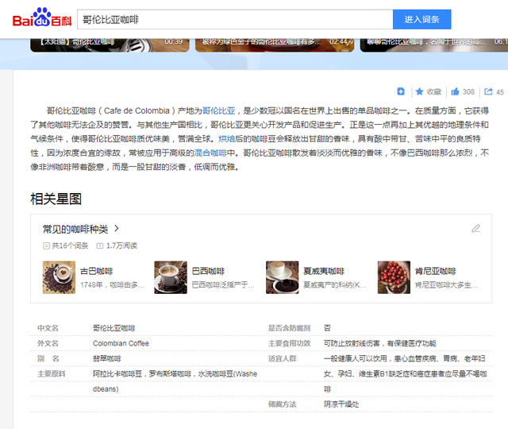Image resolution: width=508 pixels, height=429 pixels.
Task: Click the 巴西咖啡 title link
Action: pyautogui.click(x=208, y=271)
